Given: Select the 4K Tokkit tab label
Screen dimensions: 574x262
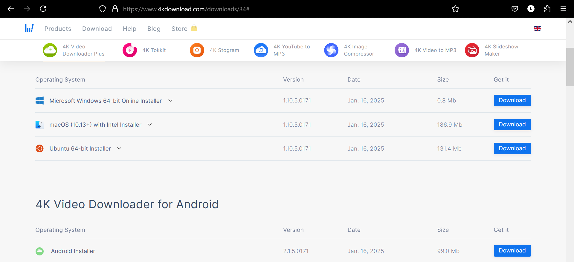Looking at the screenshot, I should pyautogui.click(x=154, y=50).
